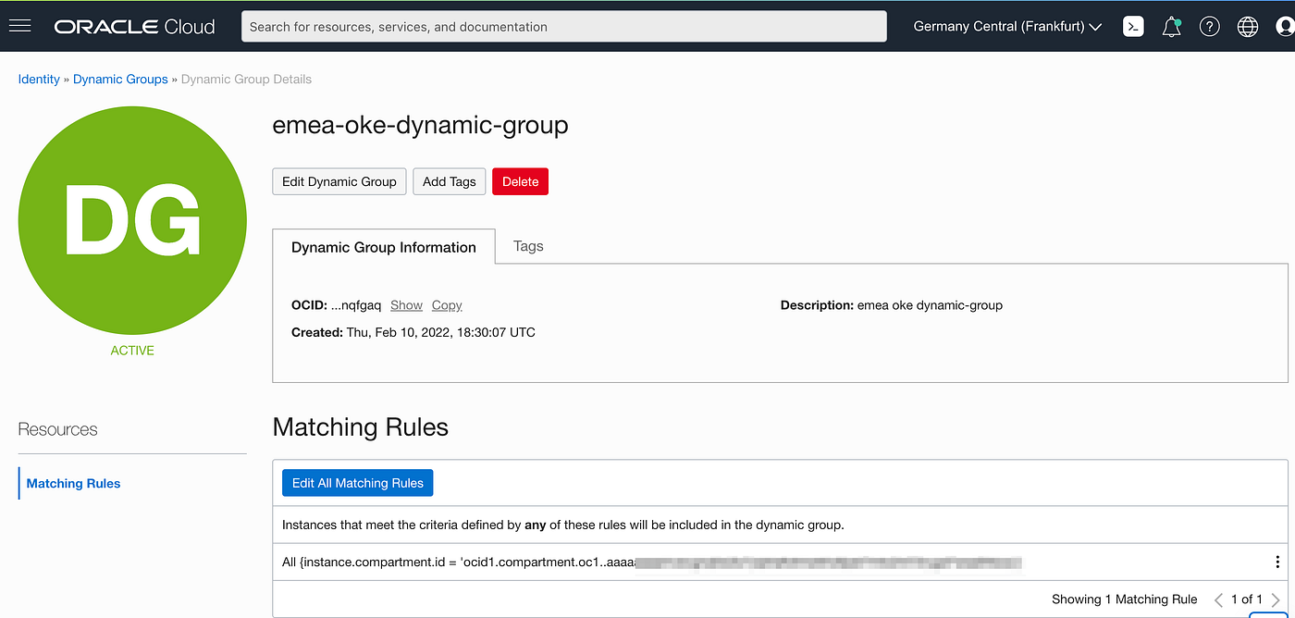
Task: Open the language globe icon
Action: coord(1247,27)
